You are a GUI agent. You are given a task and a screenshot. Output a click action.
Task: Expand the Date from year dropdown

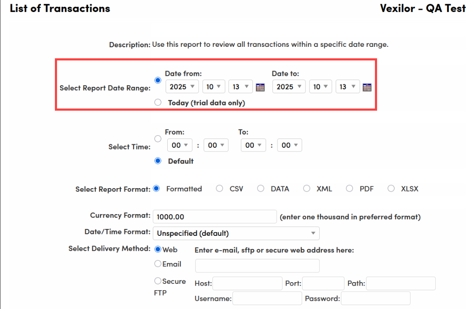point(182,87)
